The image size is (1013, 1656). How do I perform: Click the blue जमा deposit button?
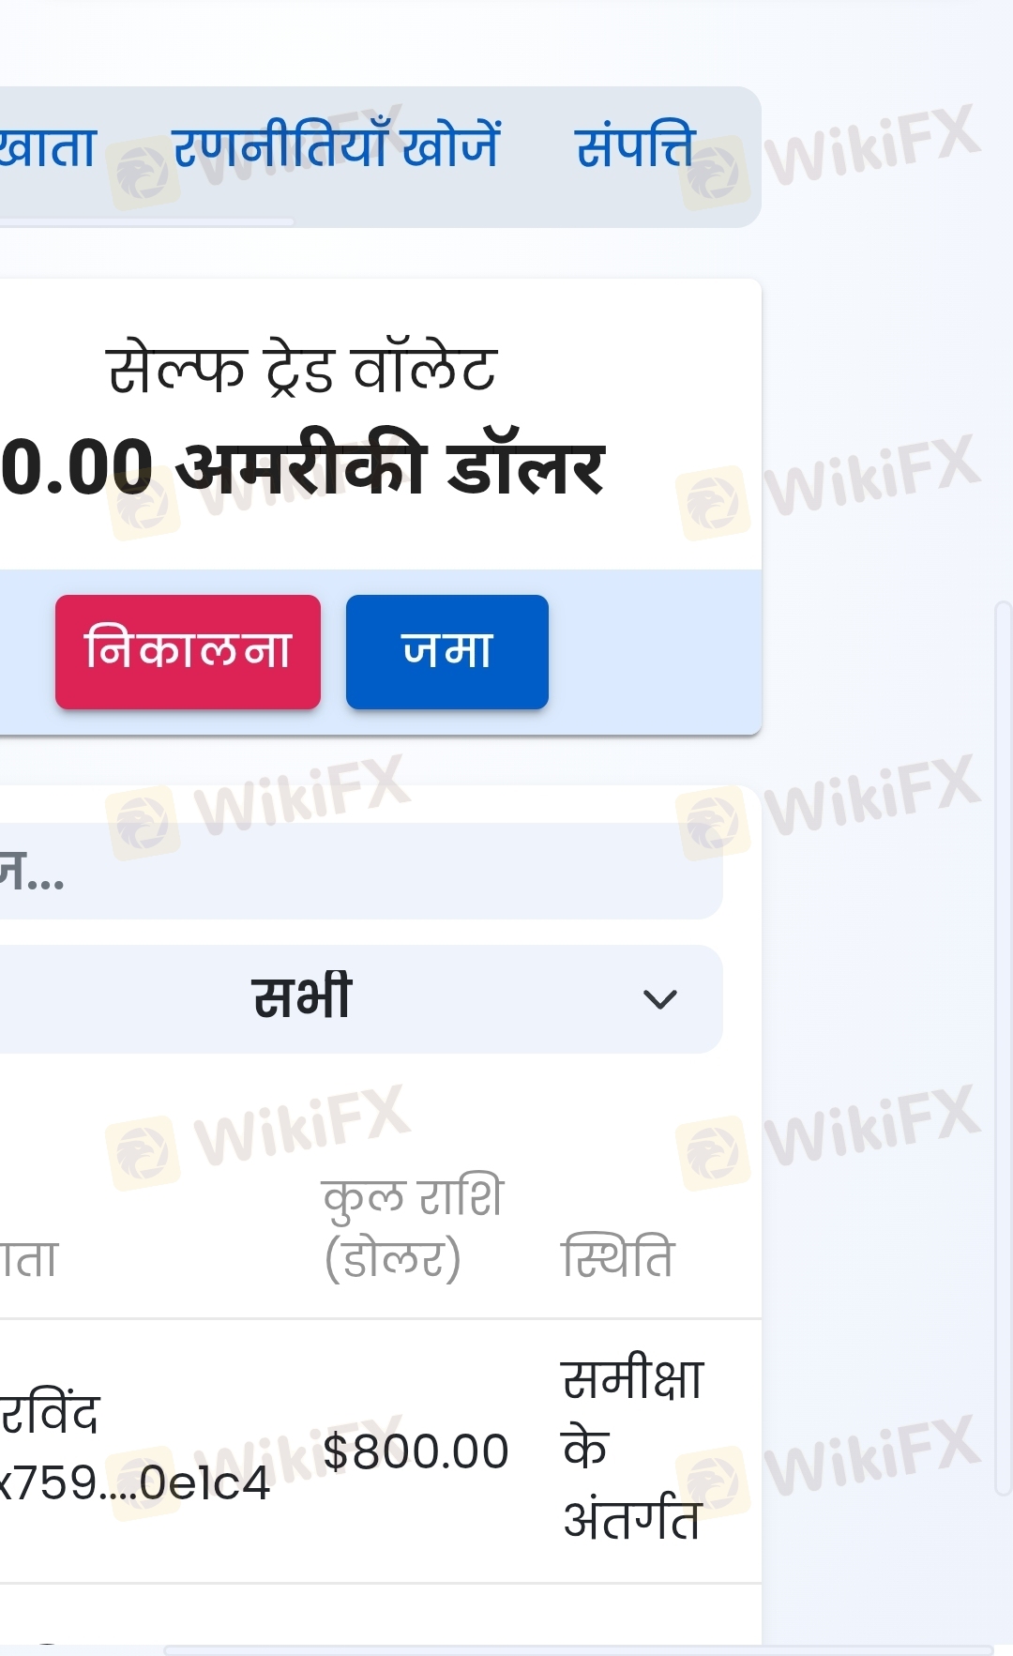447,651
